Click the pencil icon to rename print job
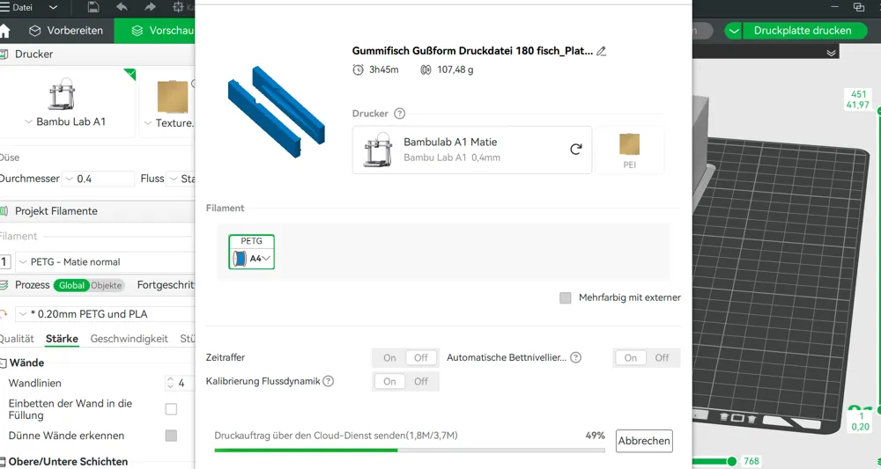This screenshot has height=469, width=881. click(601, 51)
